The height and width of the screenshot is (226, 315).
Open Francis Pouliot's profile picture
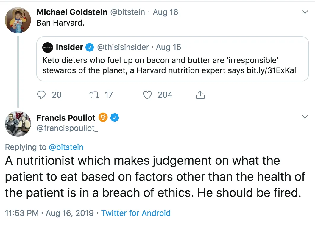pos(18,124)
